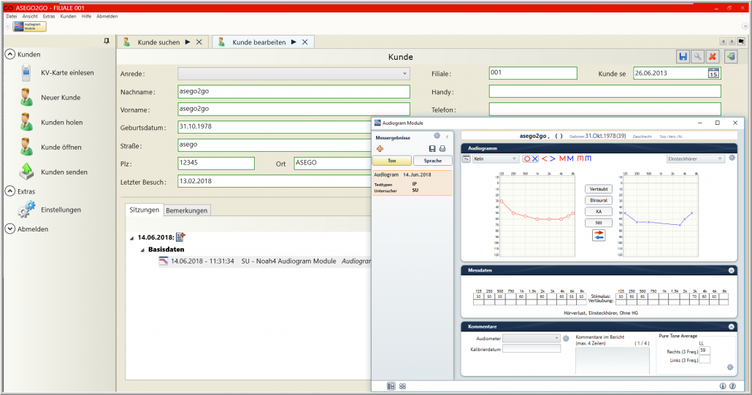Switch to the Bemerkungen tab
This screenshot has height=395, width=752.
[x=187, y=210]
